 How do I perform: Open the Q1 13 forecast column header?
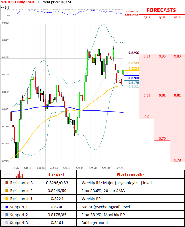[162, 17]
